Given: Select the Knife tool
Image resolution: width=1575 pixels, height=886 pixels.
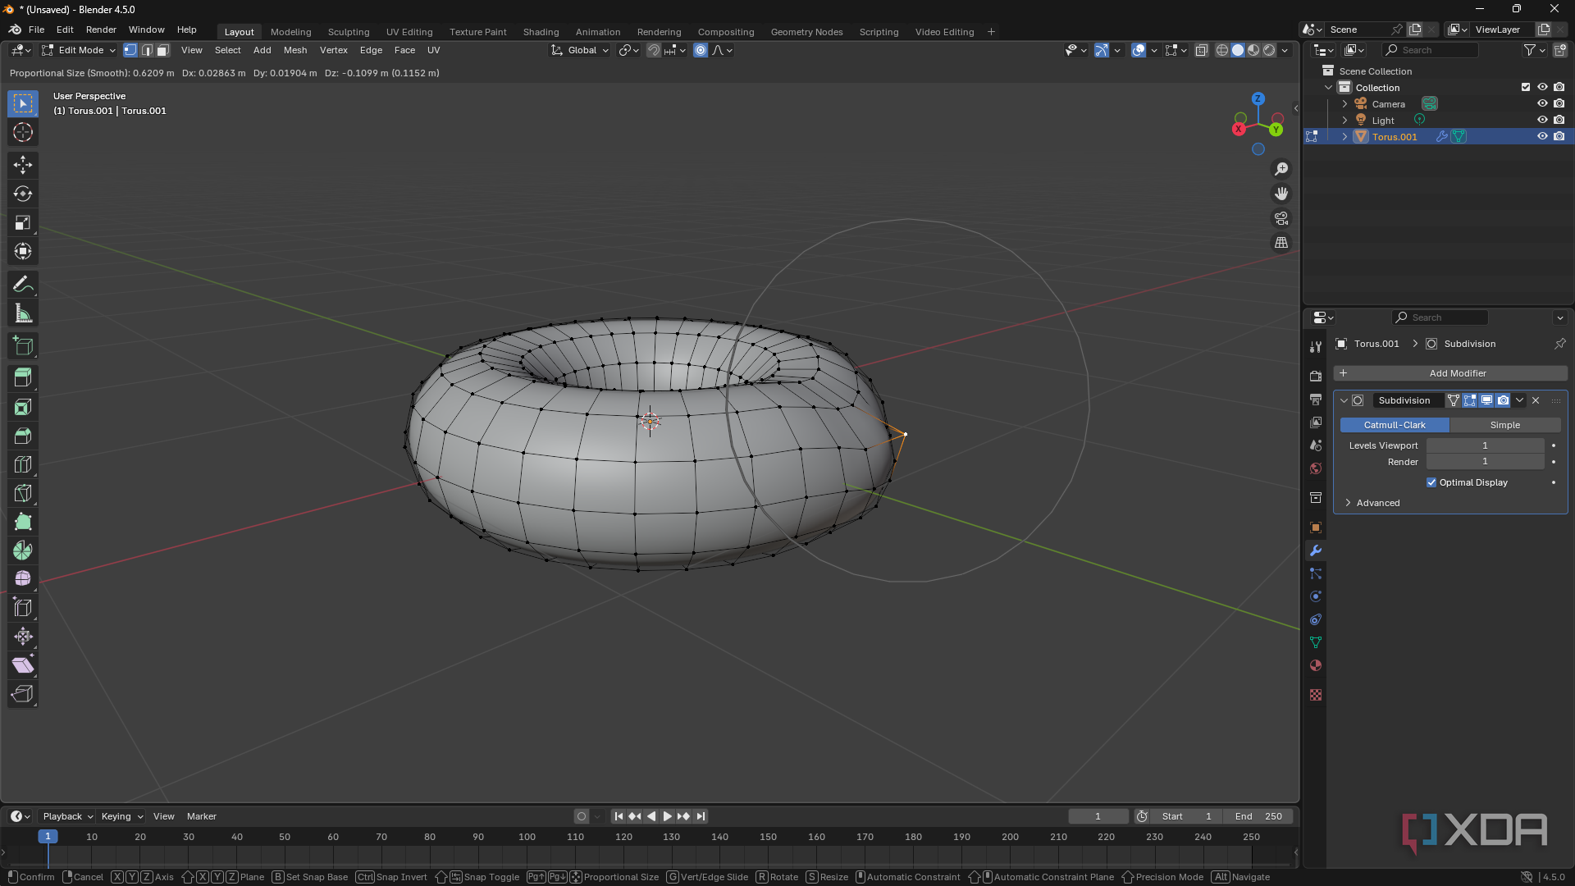Looking at the screenshot, I should [23, 493].
